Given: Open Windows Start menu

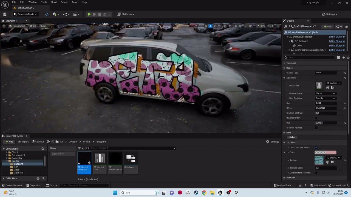Looking at the screenshot, I should tap(115, 193).
